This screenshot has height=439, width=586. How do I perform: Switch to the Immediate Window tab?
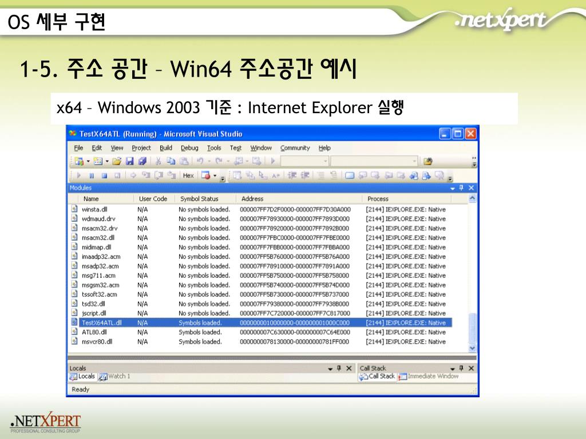[x=429, y=376]
